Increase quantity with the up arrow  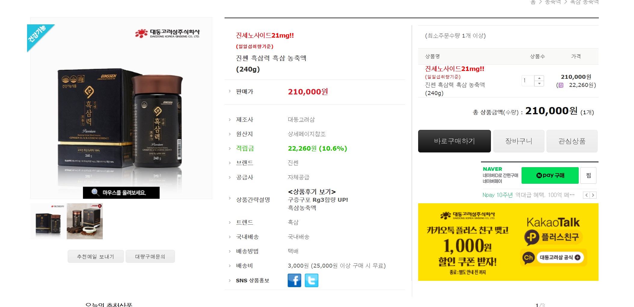(x=539, y=78)
